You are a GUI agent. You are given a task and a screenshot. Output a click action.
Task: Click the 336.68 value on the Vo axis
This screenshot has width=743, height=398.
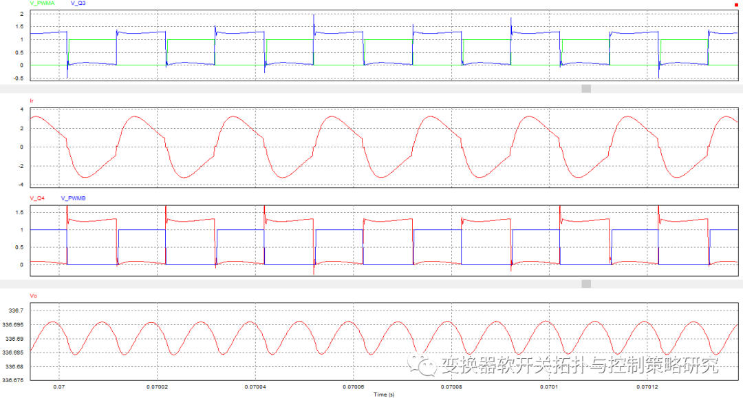14,367
